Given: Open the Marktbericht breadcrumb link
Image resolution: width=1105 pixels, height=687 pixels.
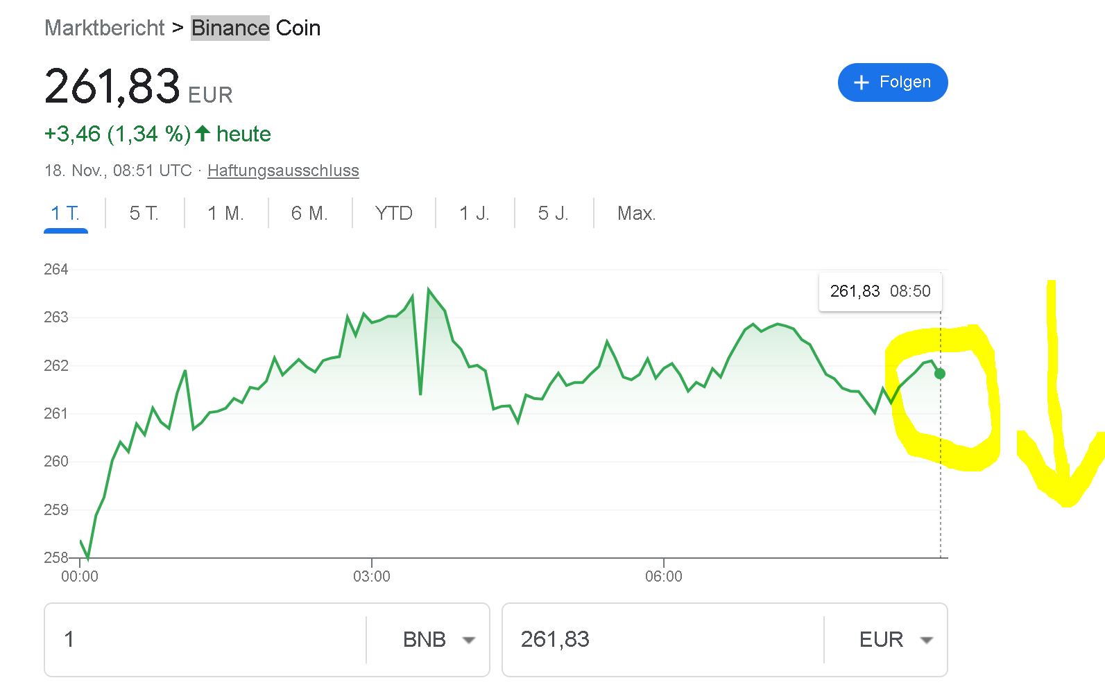Looking at the screenshot, I should [104, 28].
